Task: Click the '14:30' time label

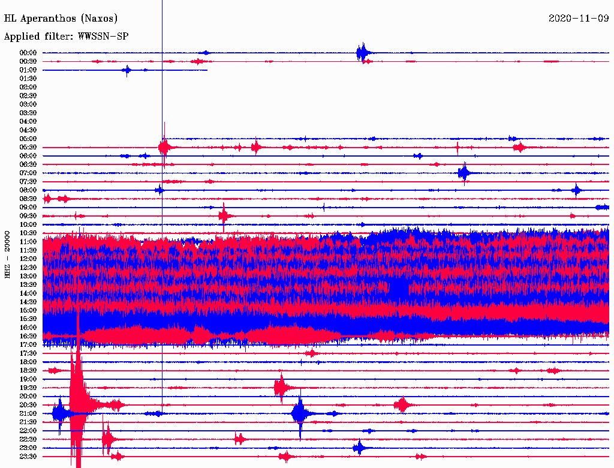Action: tap(28, 302)
